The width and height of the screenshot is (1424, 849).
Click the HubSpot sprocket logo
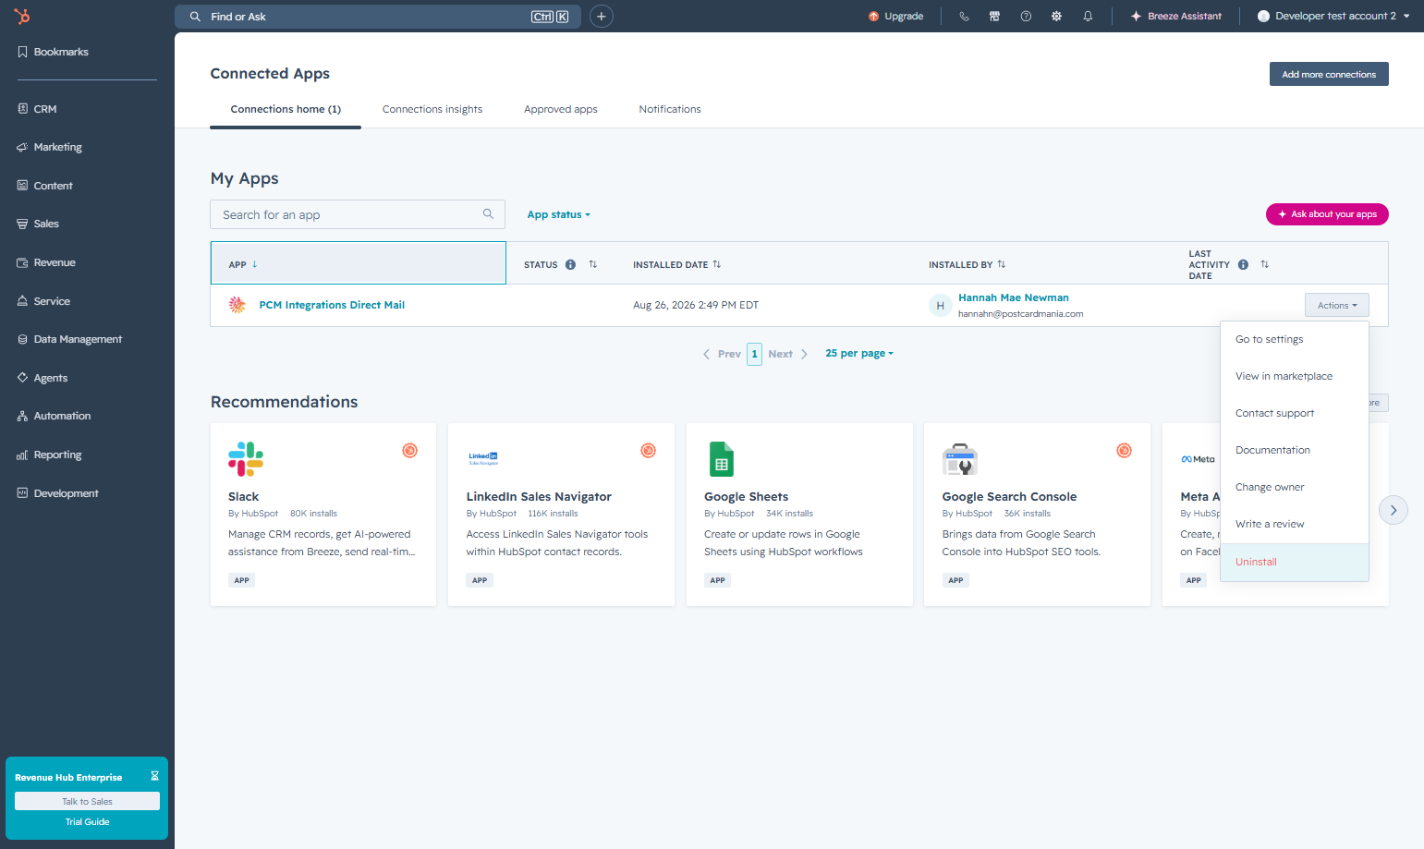22,16
